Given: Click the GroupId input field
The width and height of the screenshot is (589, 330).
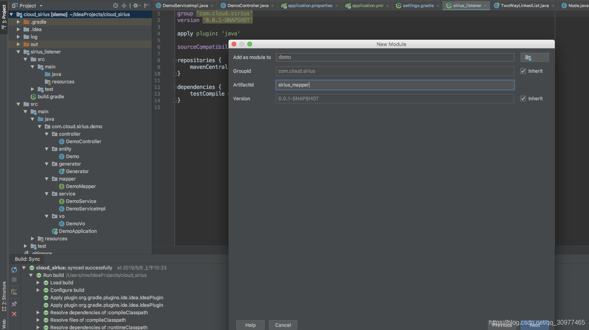Looking at the screenshot, I should click(395, 71).
